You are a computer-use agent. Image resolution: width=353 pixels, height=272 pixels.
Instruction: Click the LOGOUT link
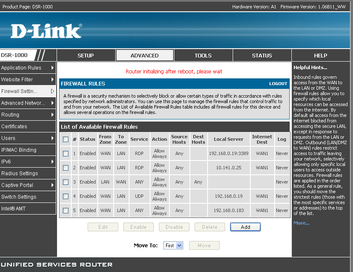[x=278, y=84]
